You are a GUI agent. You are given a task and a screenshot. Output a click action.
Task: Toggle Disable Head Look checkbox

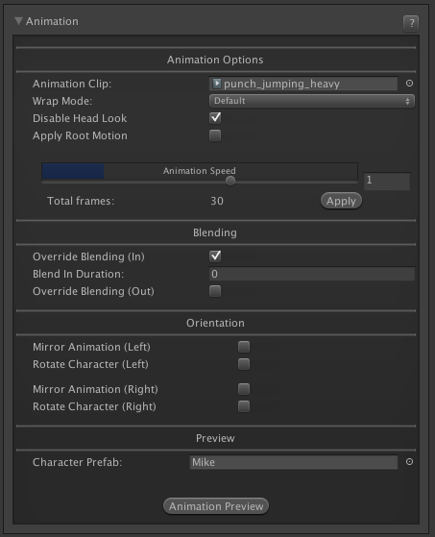(x=215, y=118)
